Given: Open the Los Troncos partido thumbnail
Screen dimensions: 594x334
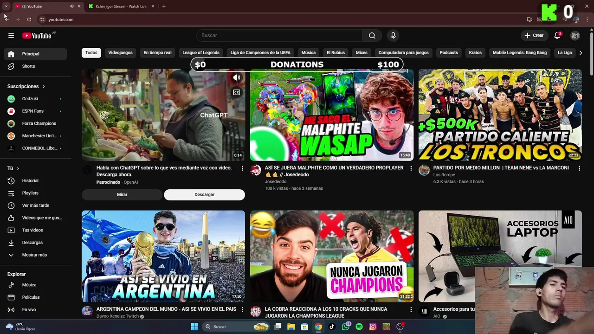Looking at the screenshot, I should pos(500,115).
